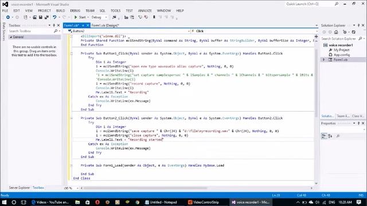Open the FILE menu

point(5,10)
